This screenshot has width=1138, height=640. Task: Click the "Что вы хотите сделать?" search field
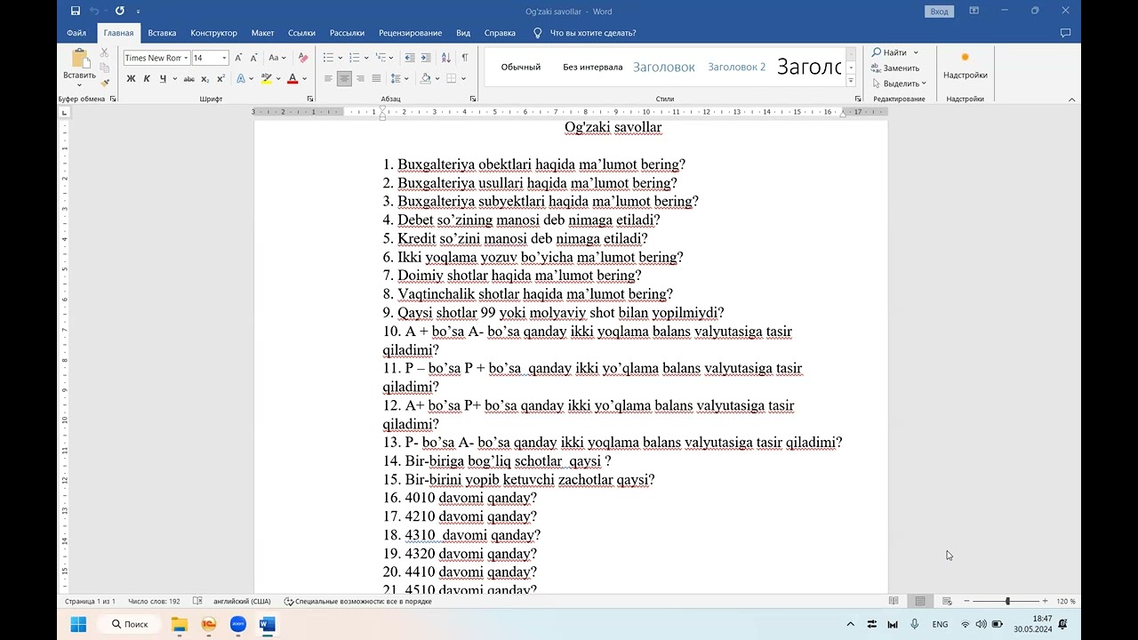coord(592,33)
